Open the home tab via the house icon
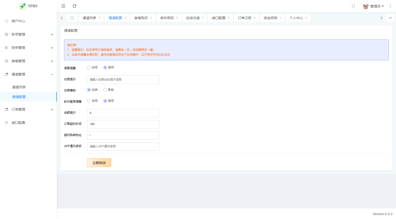Screen dimensions: 396x219 click(72, 18)
